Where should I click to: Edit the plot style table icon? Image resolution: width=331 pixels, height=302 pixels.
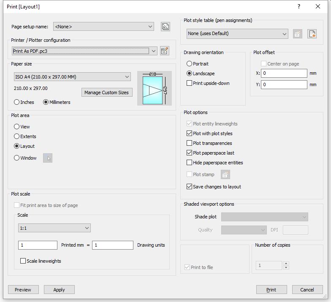point(298,34)
